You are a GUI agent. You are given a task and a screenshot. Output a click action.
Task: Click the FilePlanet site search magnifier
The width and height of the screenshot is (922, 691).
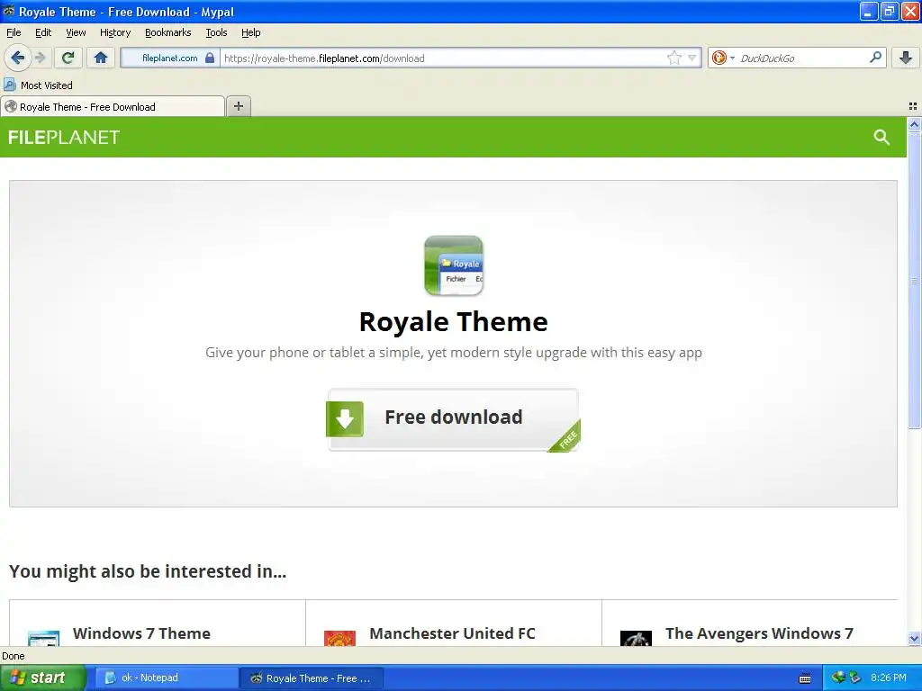881,137
